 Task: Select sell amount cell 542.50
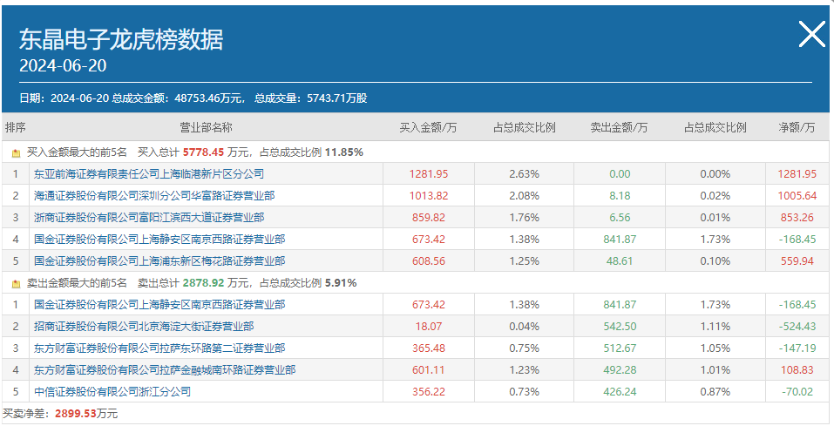(x=620, y=327)
